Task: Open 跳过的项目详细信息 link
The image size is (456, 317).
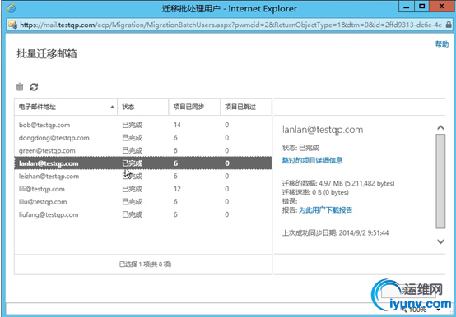Action: click(312, 160)
